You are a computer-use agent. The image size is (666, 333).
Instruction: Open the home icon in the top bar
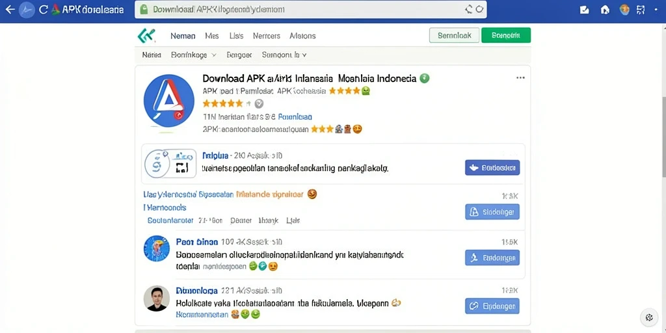coord(605,10)
